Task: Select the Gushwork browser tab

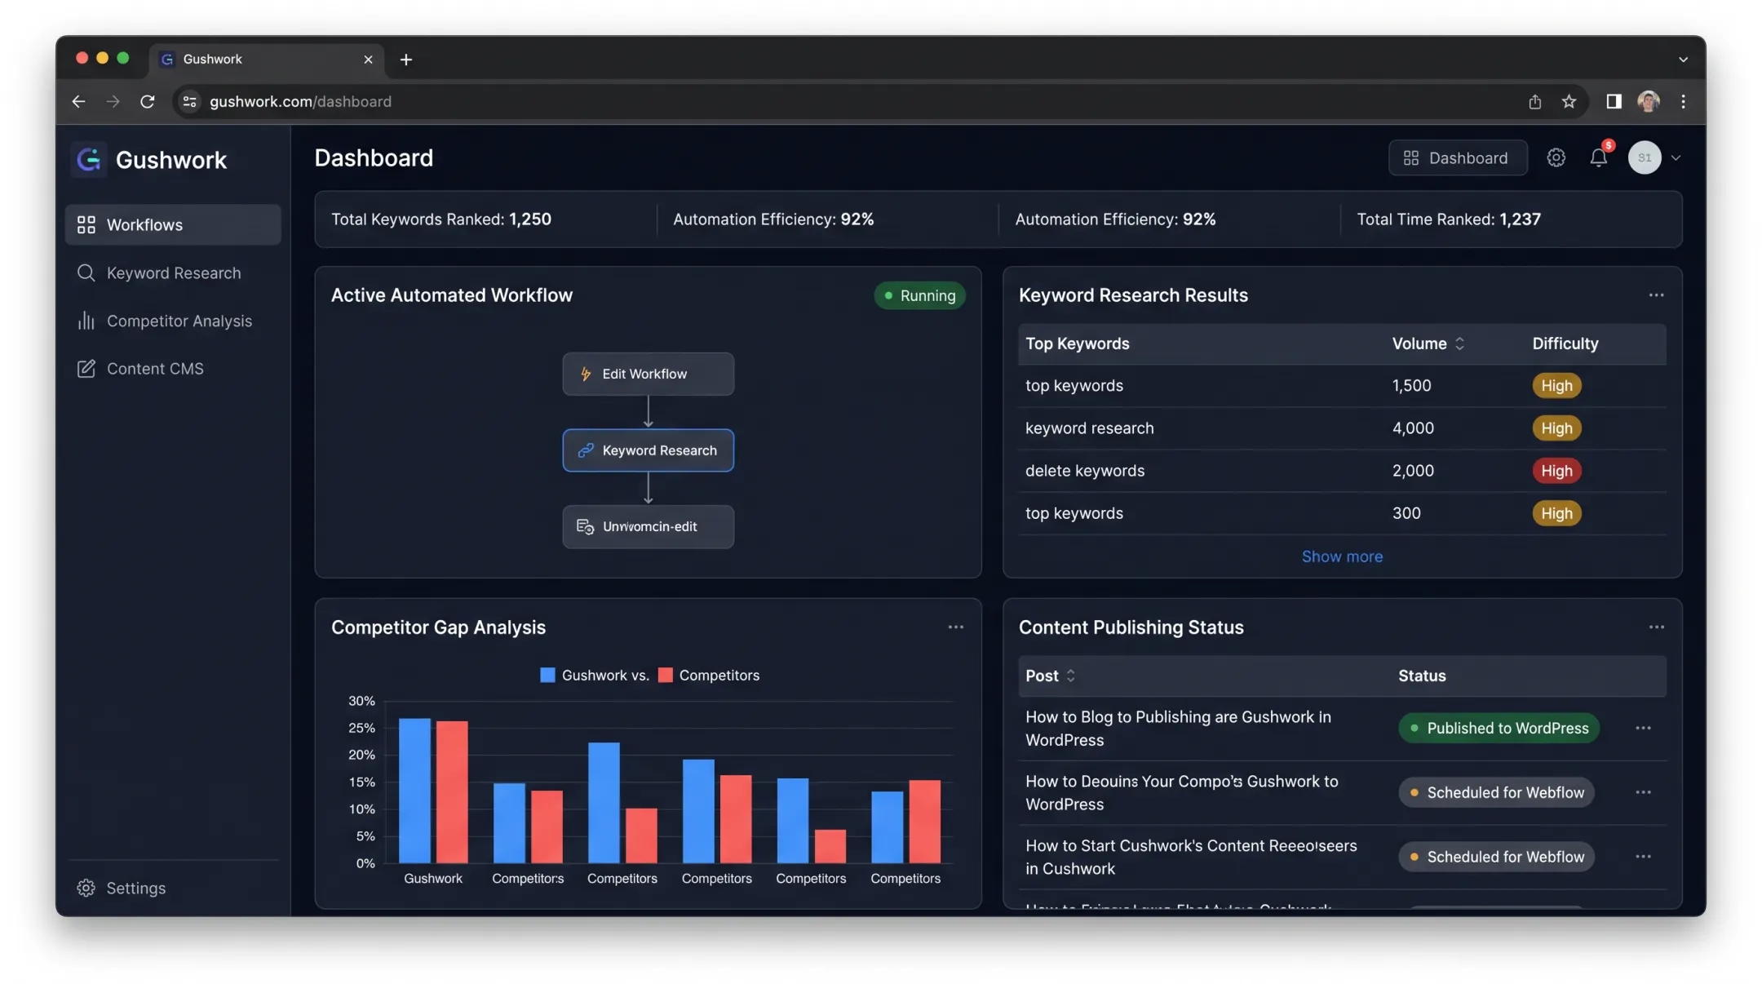Action: (267, 60)
